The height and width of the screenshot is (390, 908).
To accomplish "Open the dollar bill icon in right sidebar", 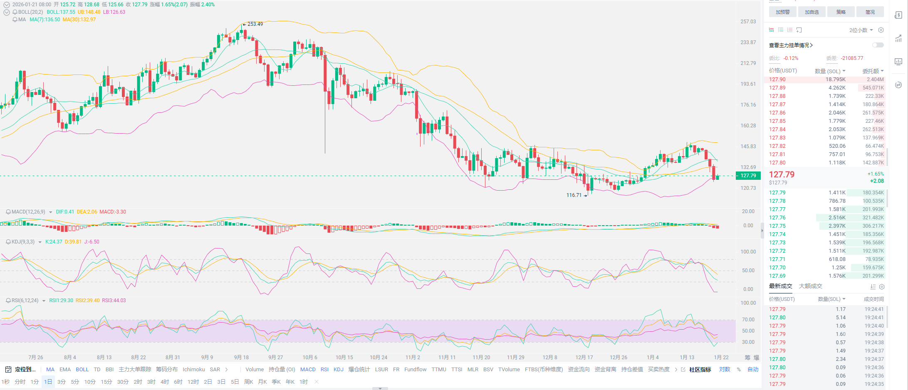I will point(898,15).
